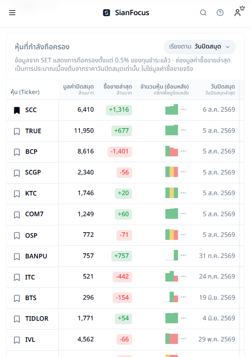Image resolution: width=251 pixels, height=357 pixels.
Task: Open the COM7 ticker link
Action: click(34, 214)
